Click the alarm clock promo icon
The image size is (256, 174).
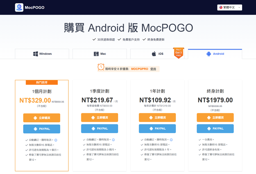101,67
